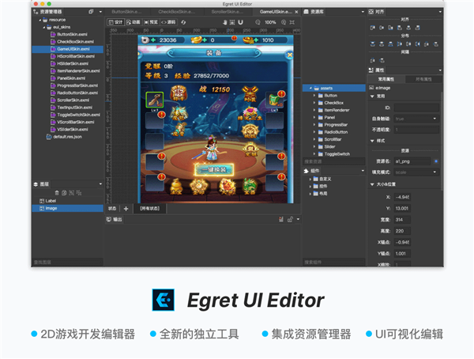Open the 填充模式 fill mode dropdown
The image size is (474, 359).
pos(416,172)
